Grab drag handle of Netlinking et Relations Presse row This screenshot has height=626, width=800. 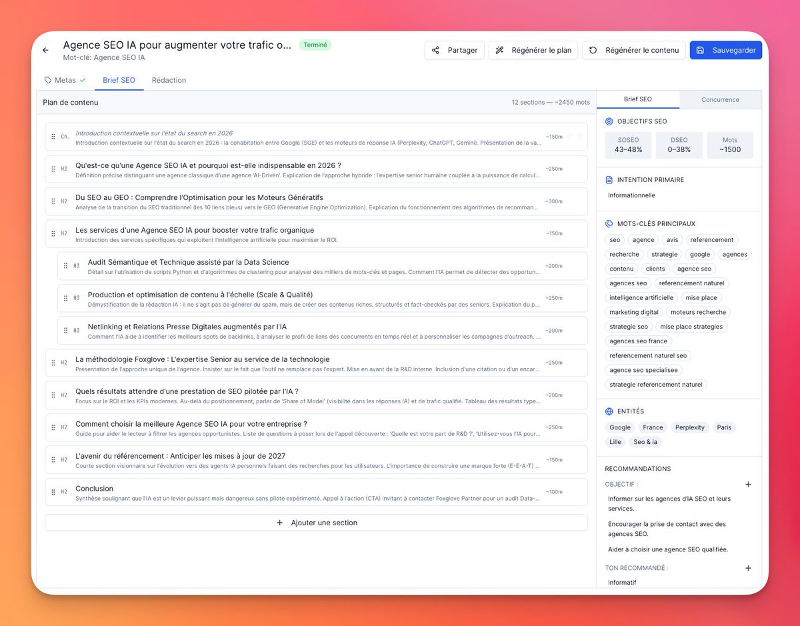coord(65,331)
